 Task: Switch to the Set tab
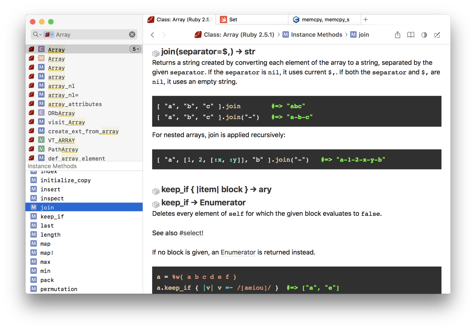click(x=252, y=20)
